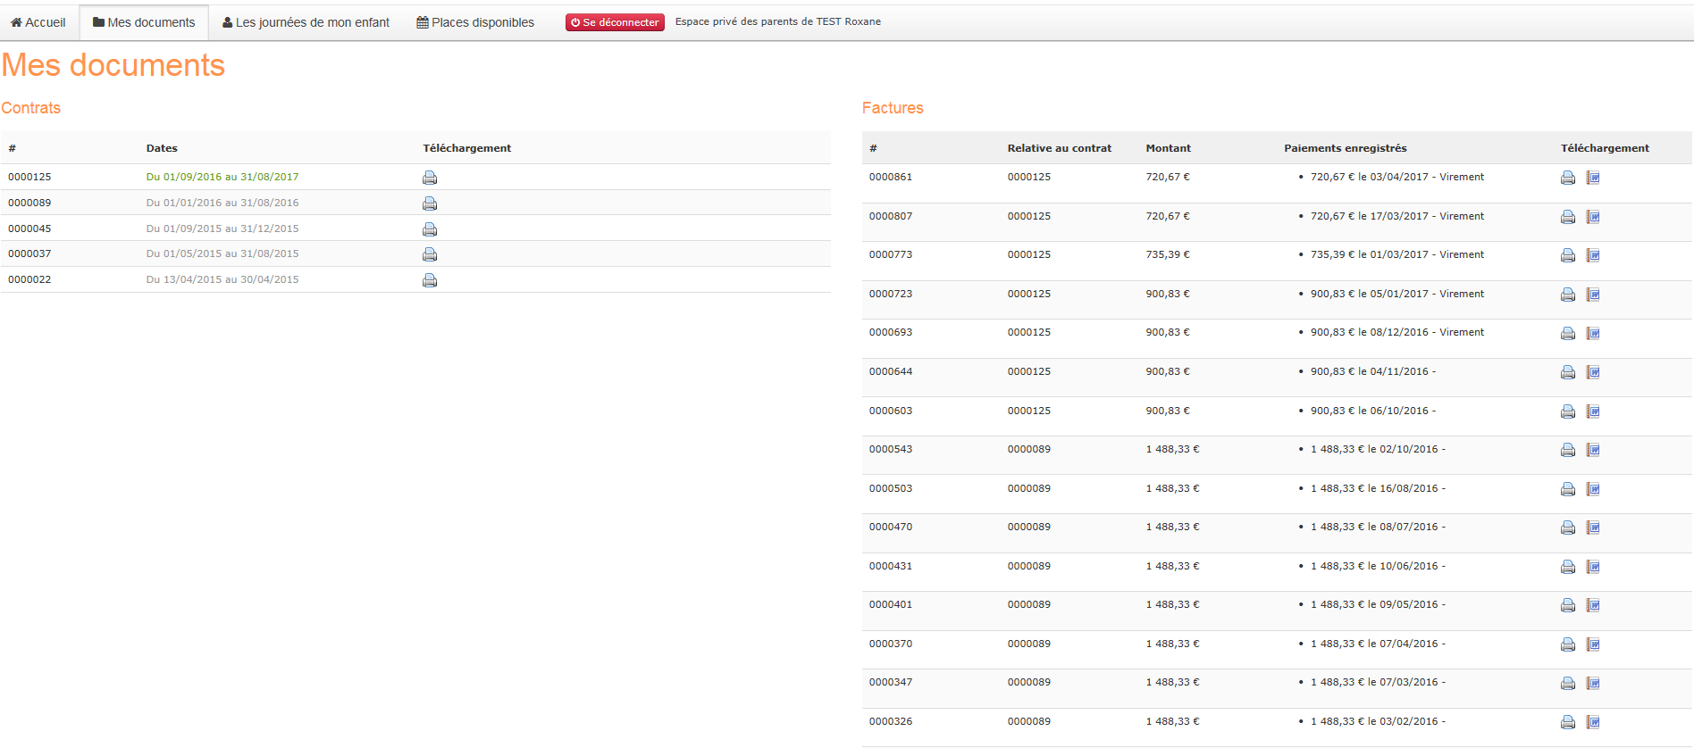
Task: Open Word document for invoice 0000326
Action: click(x=1593, y=722)
